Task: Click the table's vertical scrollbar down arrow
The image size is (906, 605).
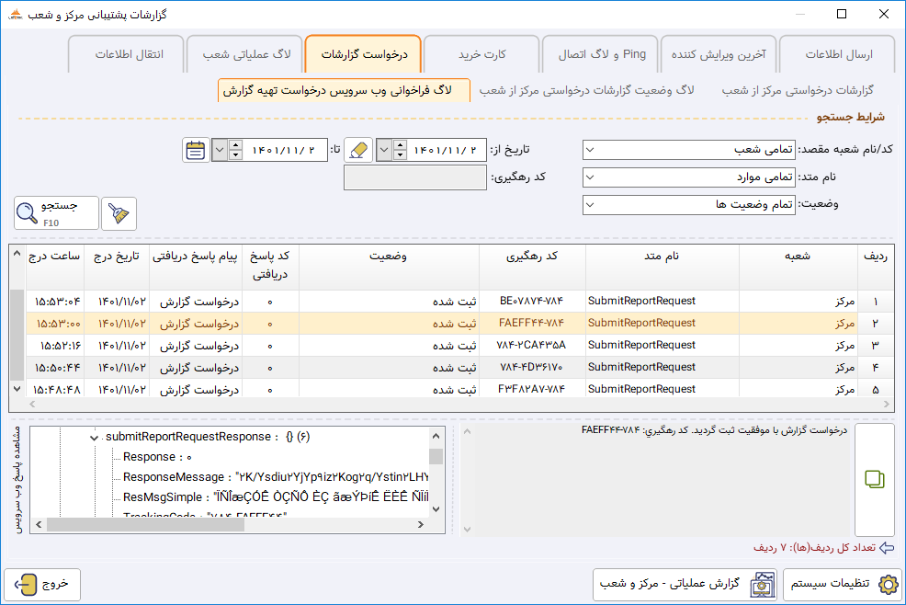Action: click(17, 389)
